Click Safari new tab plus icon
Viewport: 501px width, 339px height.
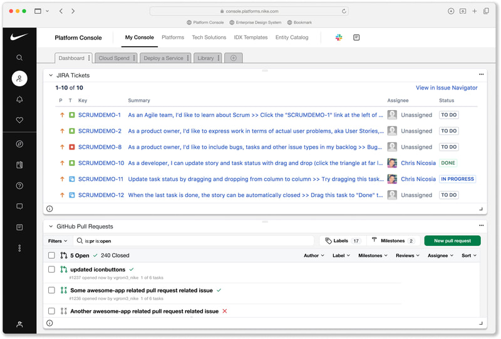475,11
